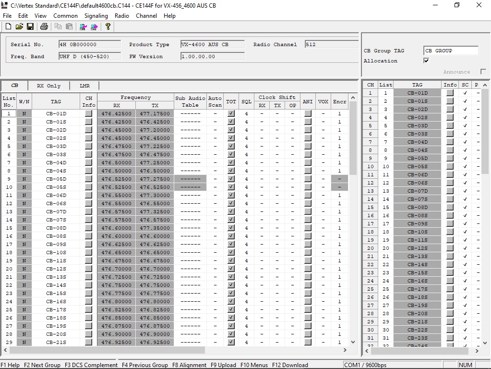Image resolution: width=491 pixels, height=369 pixels.
Task: Click the Radio Channel field showing 512
Action: coord(332,44)
